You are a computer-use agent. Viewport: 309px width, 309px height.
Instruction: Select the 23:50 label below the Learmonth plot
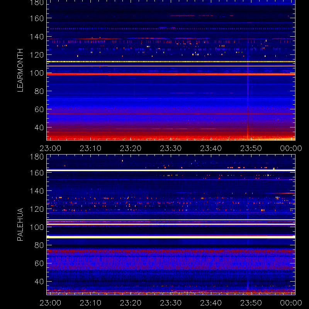(x=251, y=148)
